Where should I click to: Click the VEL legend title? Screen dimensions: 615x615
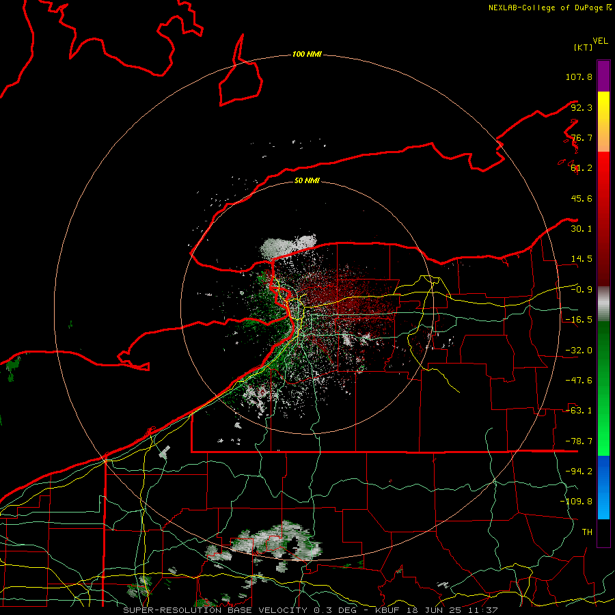click(600, 41)
